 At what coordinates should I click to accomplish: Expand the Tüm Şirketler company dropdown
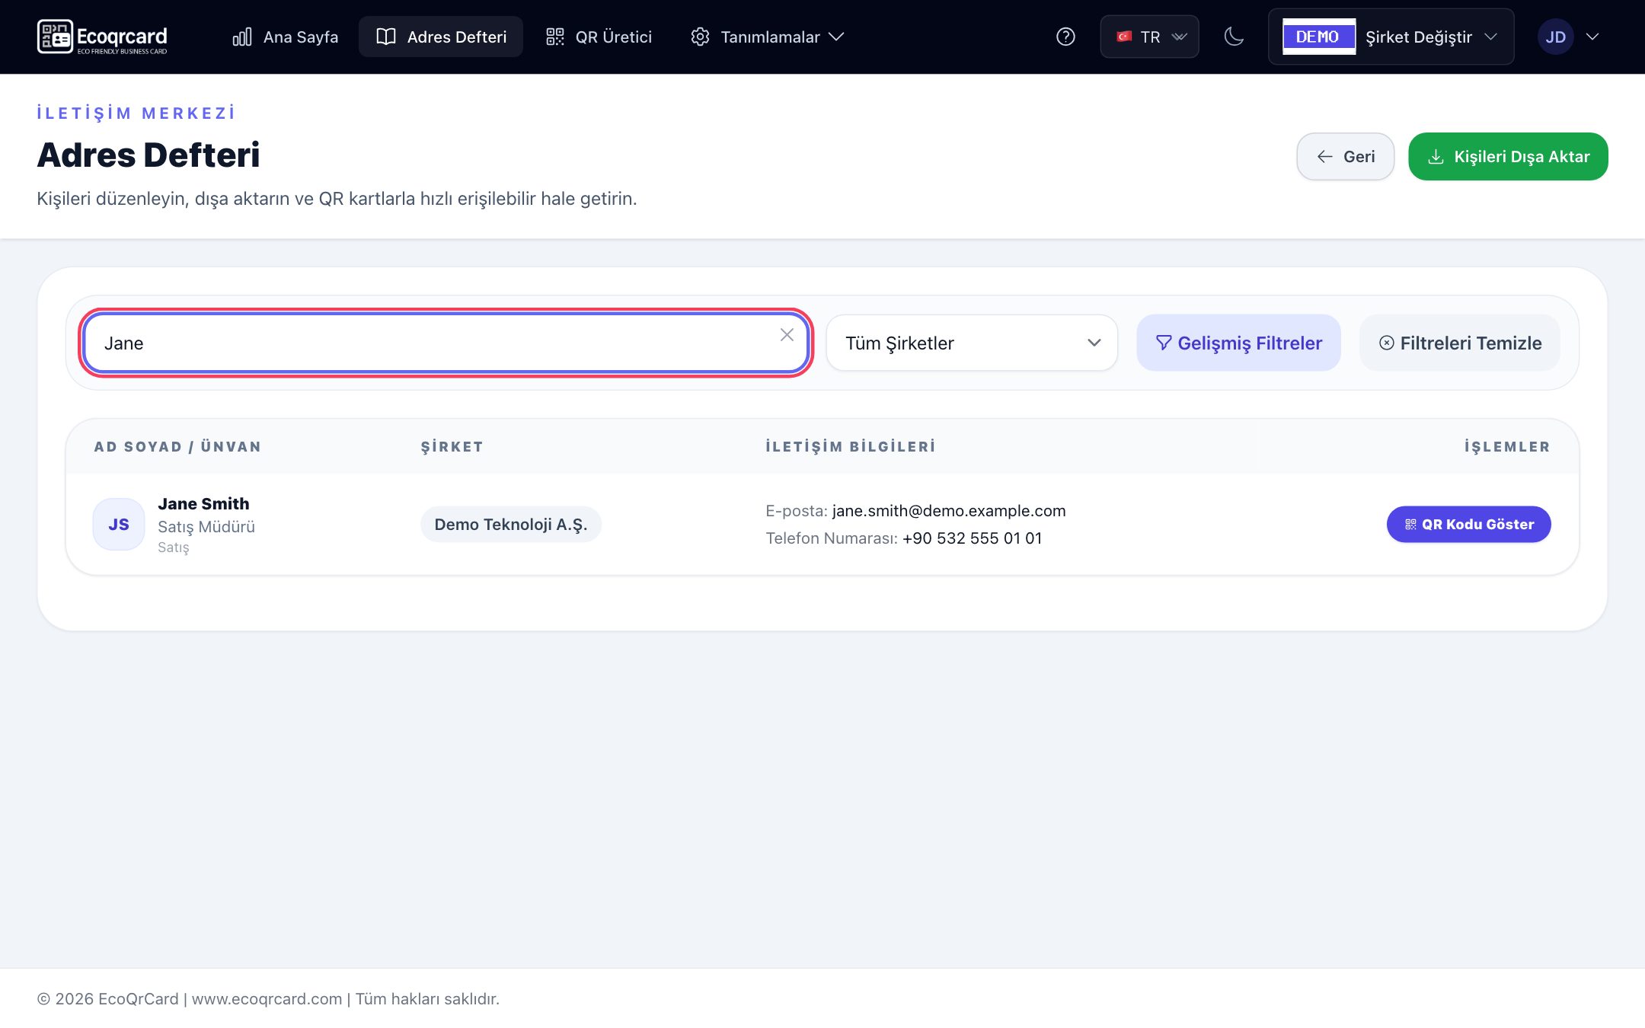coord(972,343)
